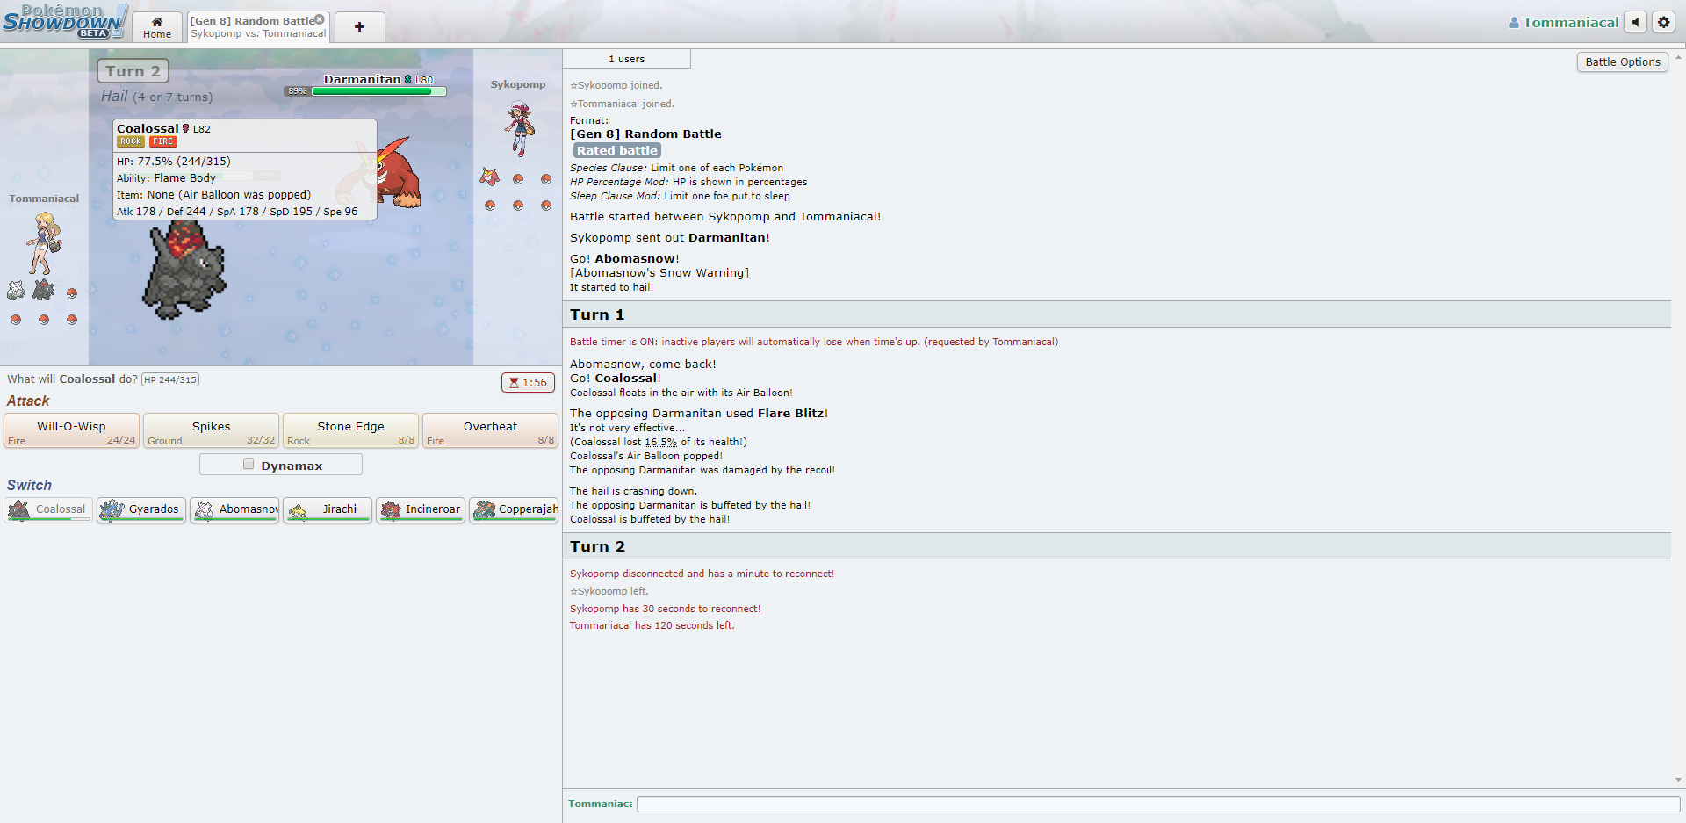Click the Gyarados sprite icon
This screenshot has height=823, width=1686.
coord(112,509)
